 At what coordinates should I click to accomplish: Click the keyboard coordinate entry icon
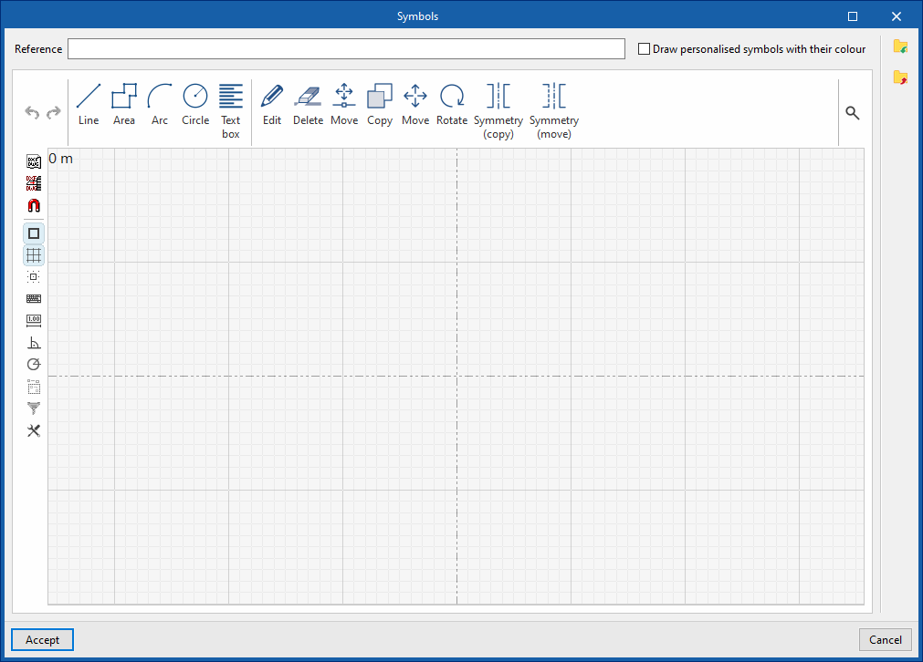click(34, 299)
